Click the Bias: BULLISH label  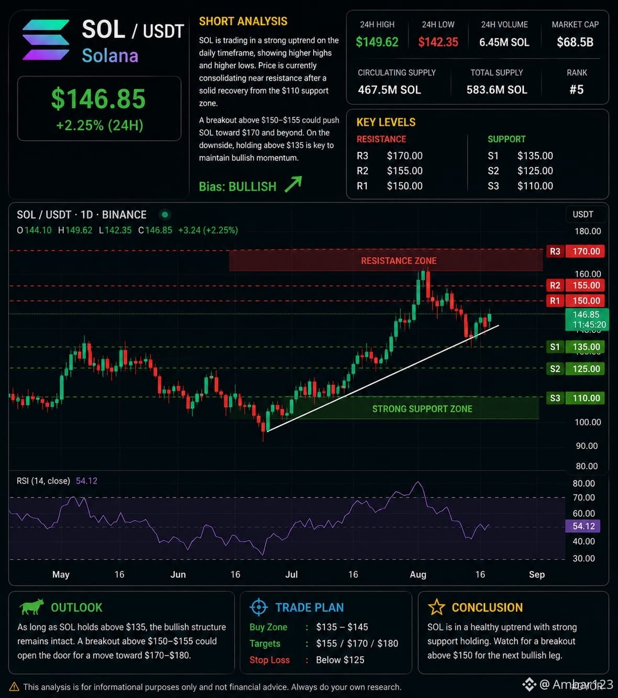click(x=237, y=186)
